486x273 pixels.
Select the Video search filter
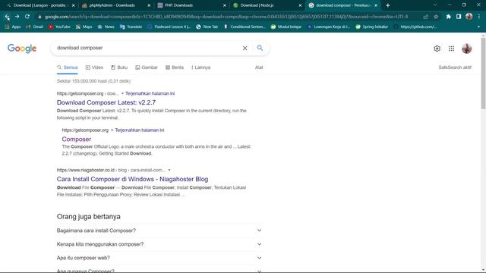tap(94, 67)
